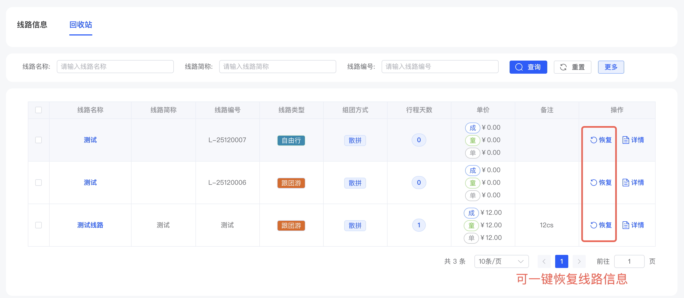This screenshot has width=684, height=298.
Task: View details of the 测试线路 route
Action: (634, 225)
